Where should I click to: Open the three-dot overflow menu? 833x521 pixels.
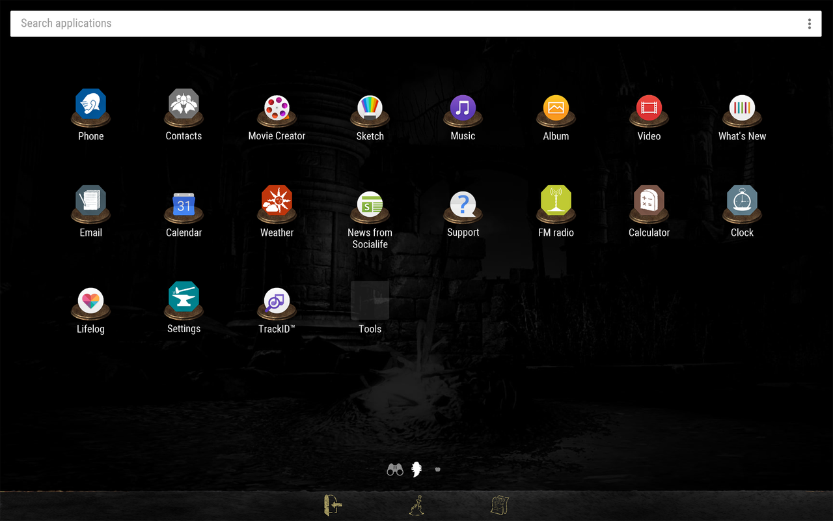click(x=809, y=23)
